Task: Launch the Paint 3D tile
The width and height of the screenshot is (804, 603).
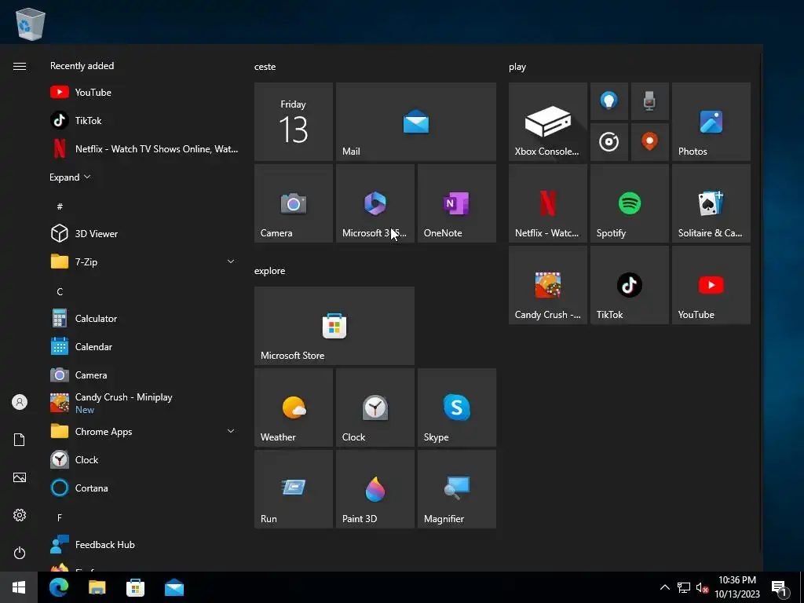Action: pos(375,488)
